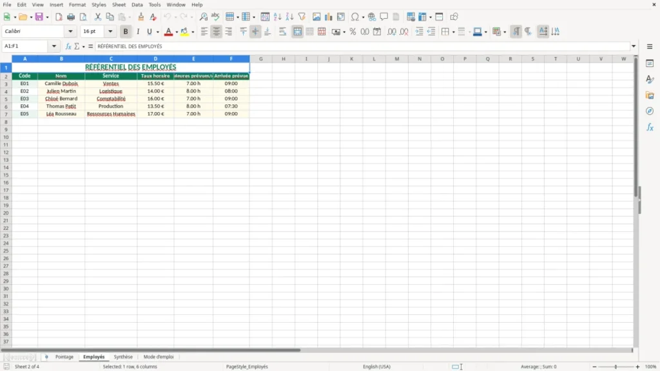Switch to the Pointage sheet tab

(64, 357)
